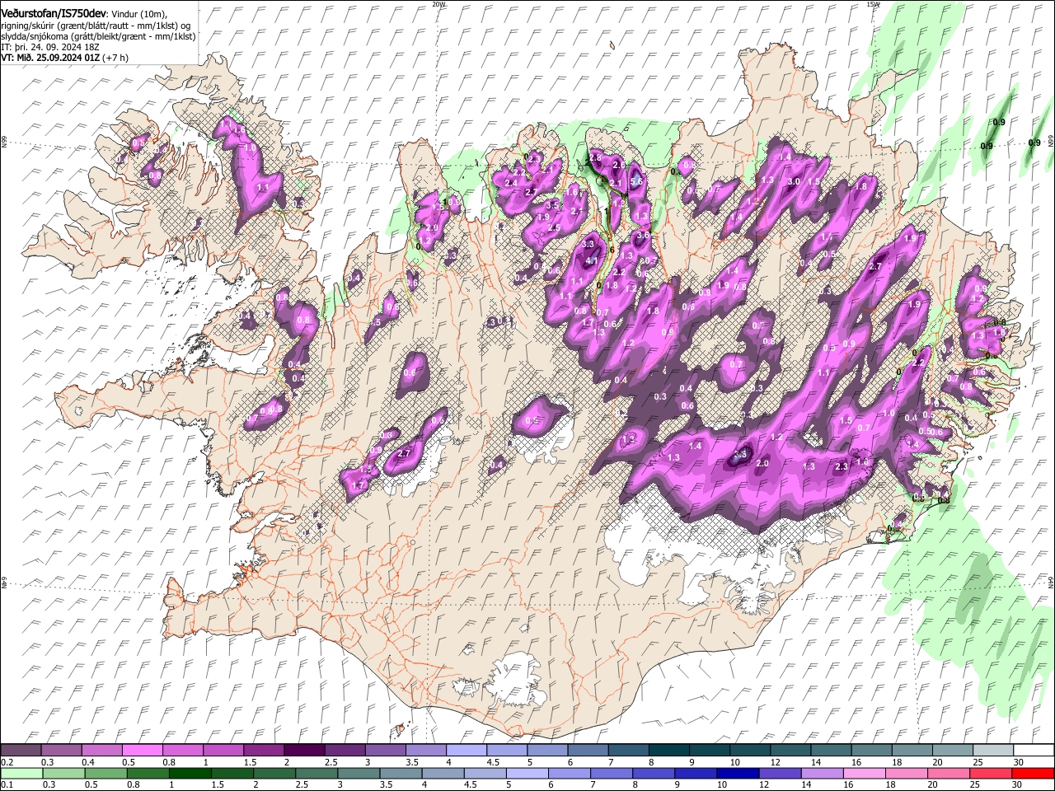Click the 5.6 precipitation value on the map

(x=636, y=181)
